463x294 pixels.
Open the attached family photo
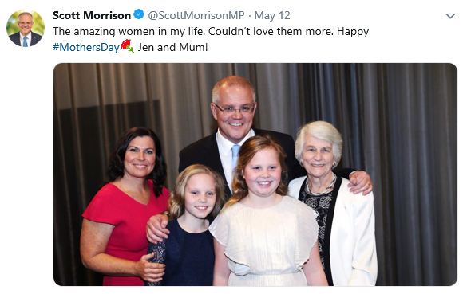pyautogui.click(x=255, y=174)
